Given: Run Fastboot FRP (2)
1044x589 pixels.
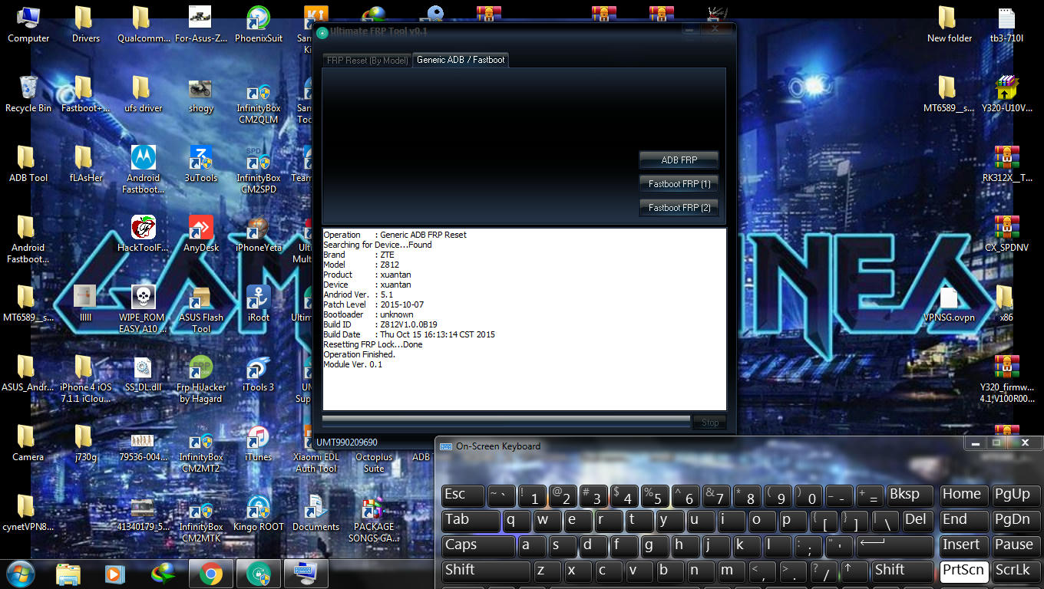Looking at the screenshot, I should click(679, 208).
